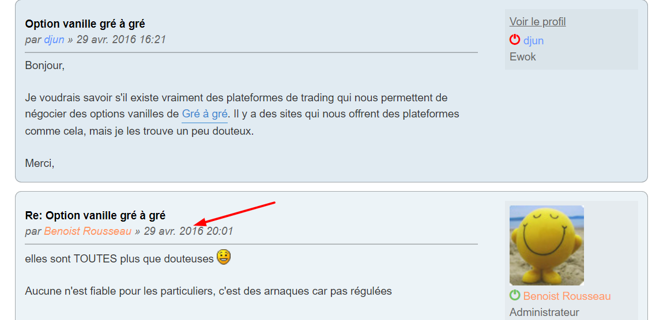Click the 'Option vanille gré à gré' post title
This screenshot has height=320, width=652.
click(85, 24)
